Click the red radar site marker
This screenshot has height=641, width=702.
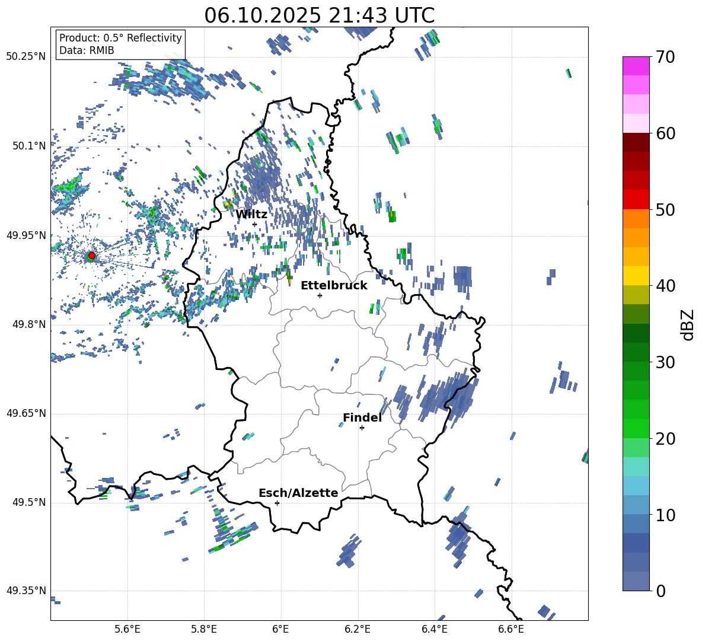pyautogui.click(x=91, y=256)
